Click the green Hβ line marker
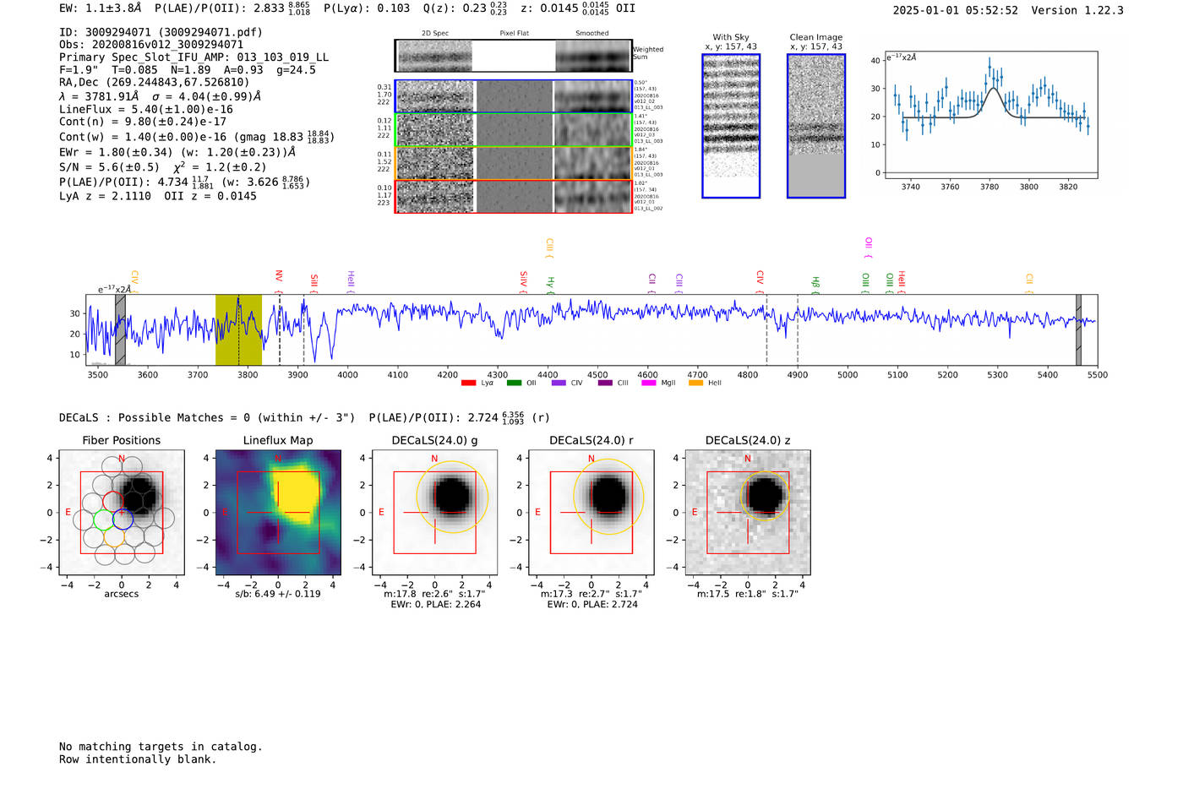Image resolution: width=1183 pixels, height=805 pixels. coord(816,284)
